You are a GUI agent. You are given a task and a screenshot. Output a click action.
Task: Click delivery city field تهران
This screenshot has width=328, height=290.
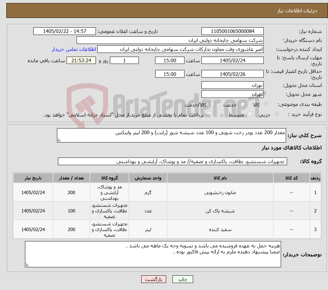pyautogui.click(x=232, y=94)
